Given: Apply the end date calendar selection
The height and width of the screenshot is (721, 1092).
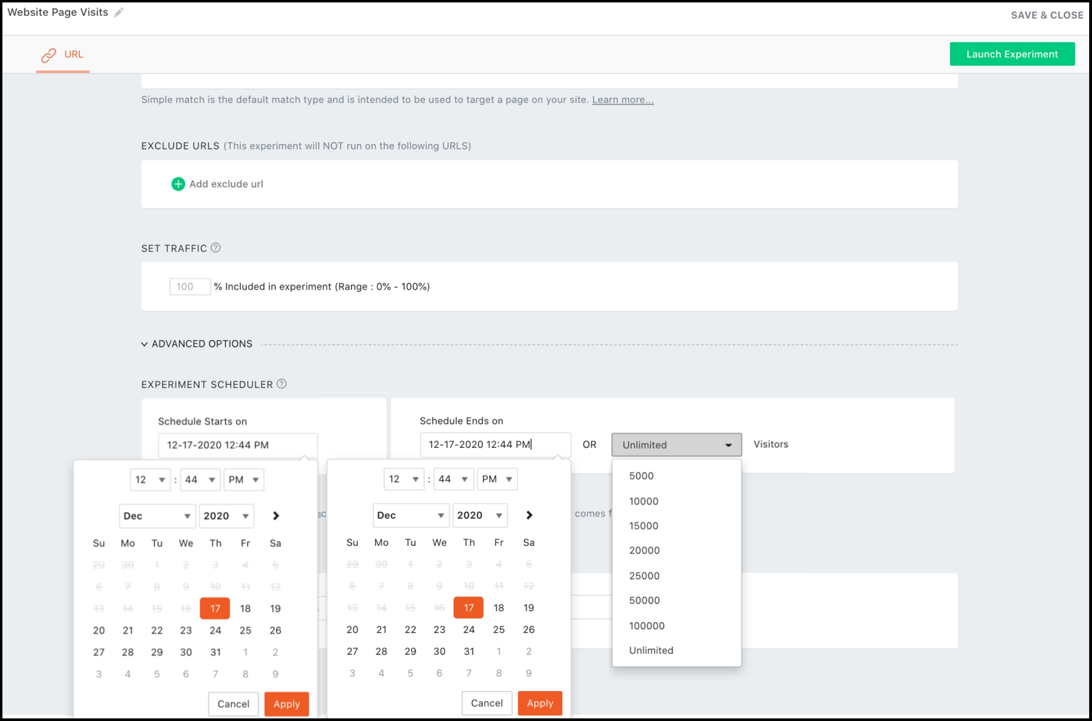Looking at the screenshot, I should click(x=540, y=703).
